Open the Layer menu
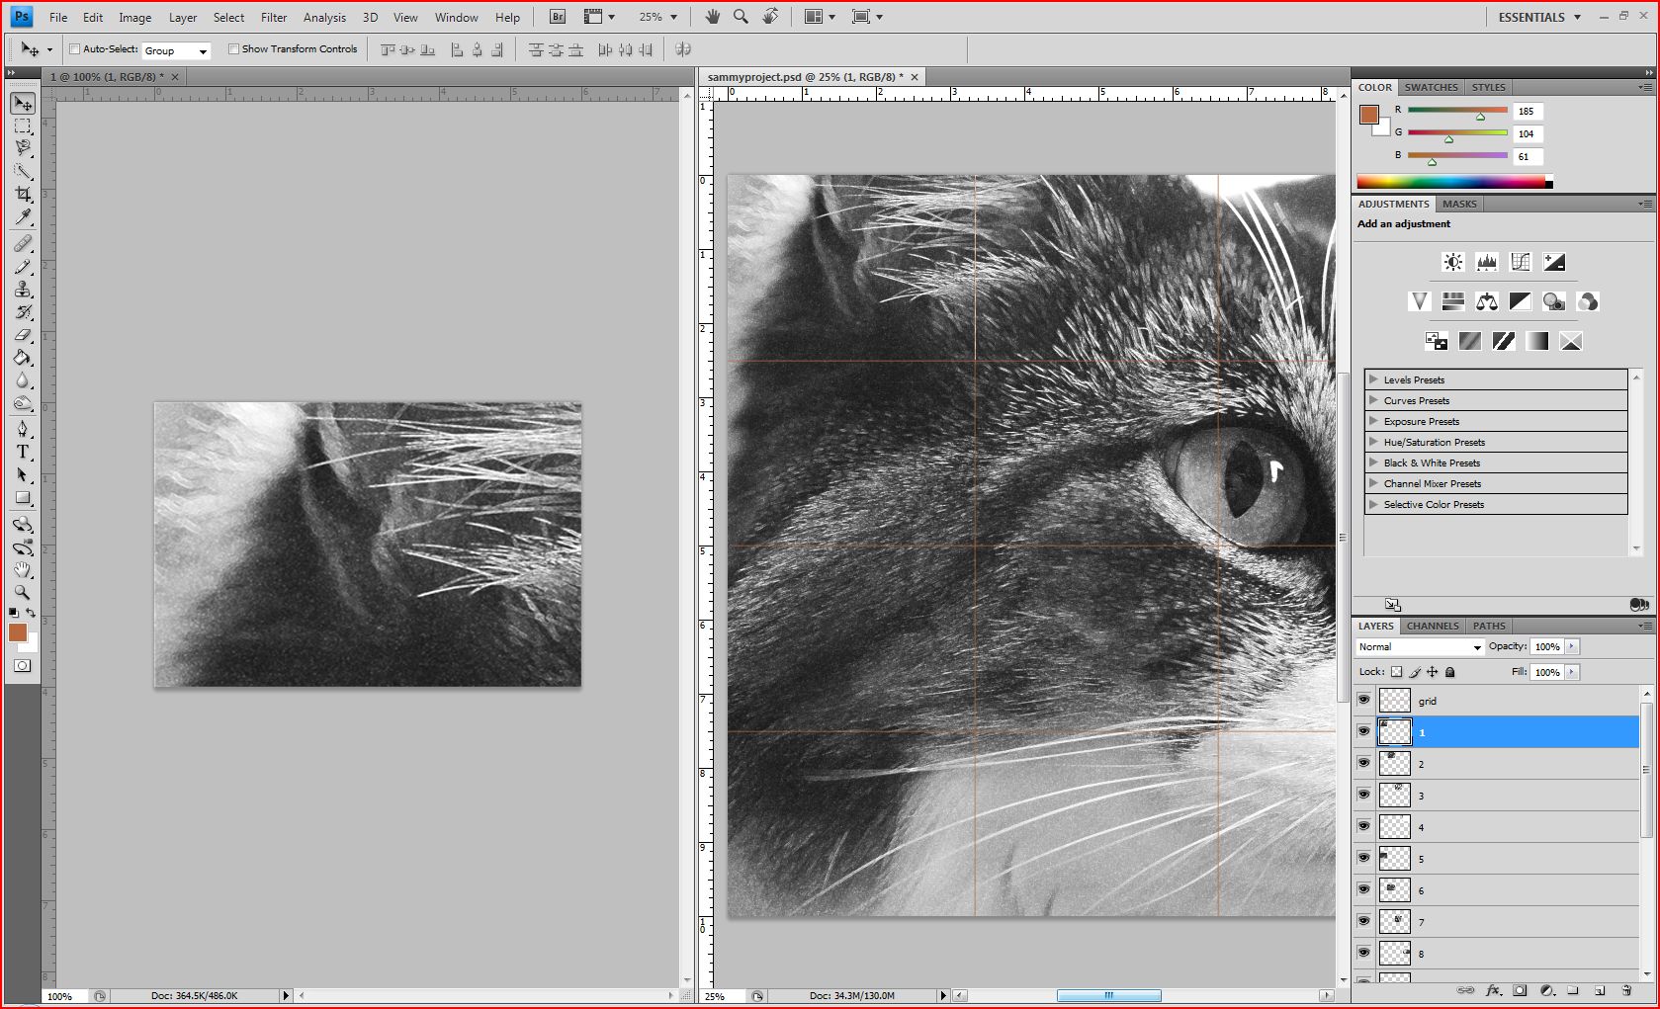This screenshot has height=1009, width=1660. coord(183,18)
